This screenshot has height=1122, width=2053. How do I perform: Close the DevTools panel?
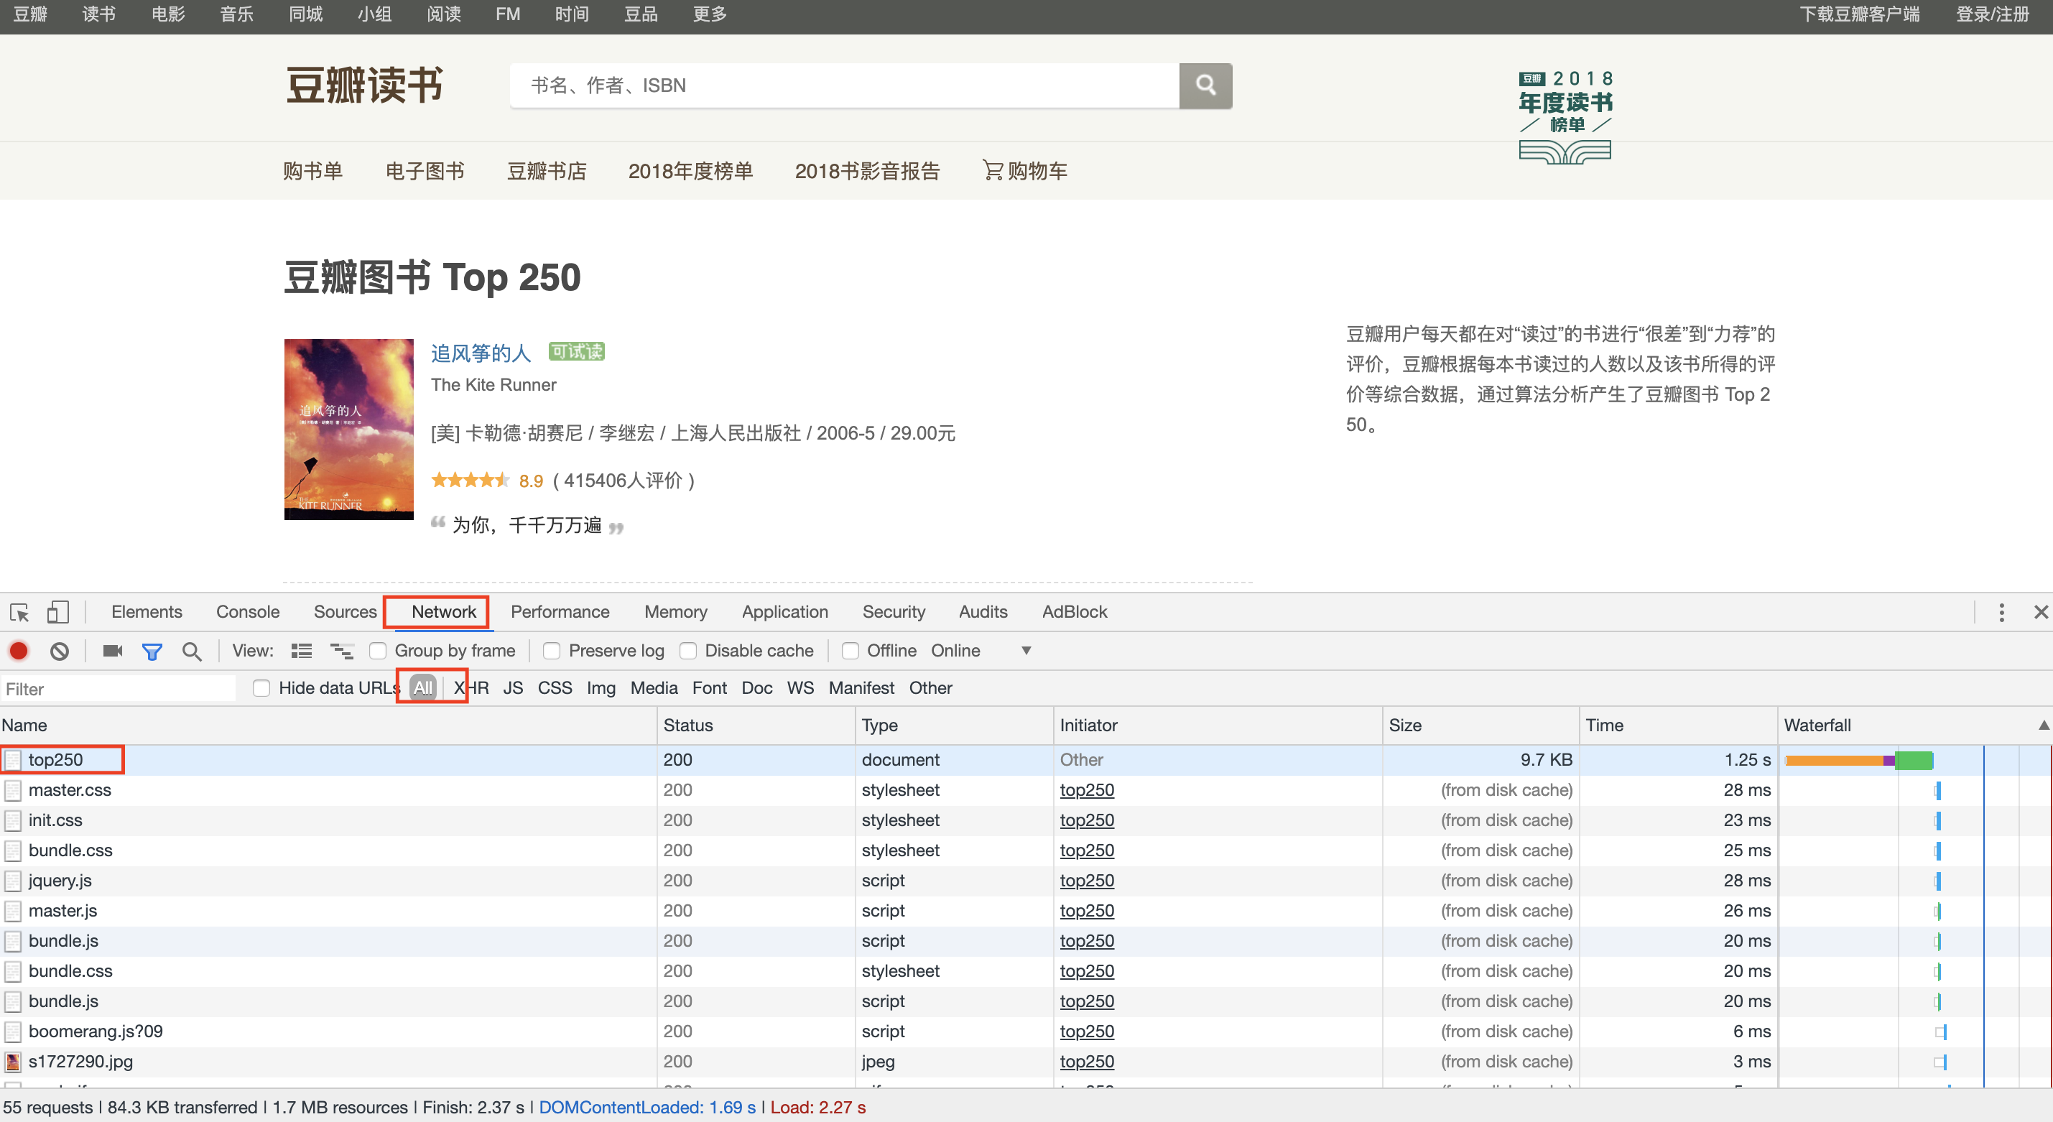click(x=2040, y=612)
